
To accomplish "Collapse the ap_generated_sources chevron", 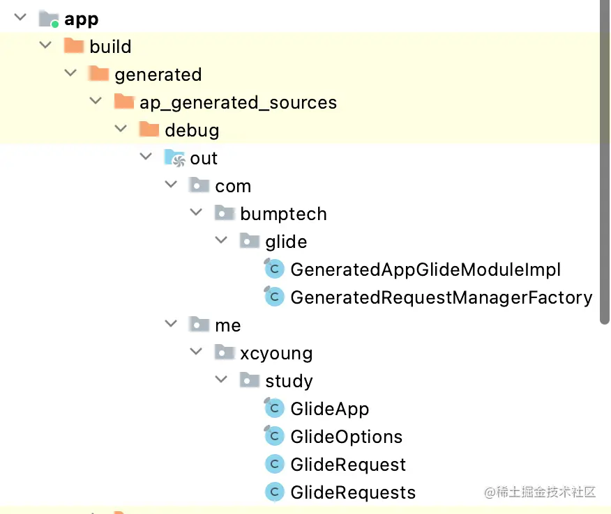I will click(96, 101).
